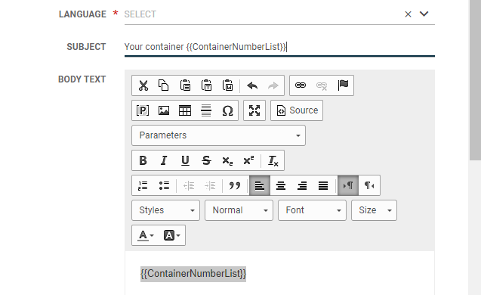Click the Paste icon

coord(185,85)
